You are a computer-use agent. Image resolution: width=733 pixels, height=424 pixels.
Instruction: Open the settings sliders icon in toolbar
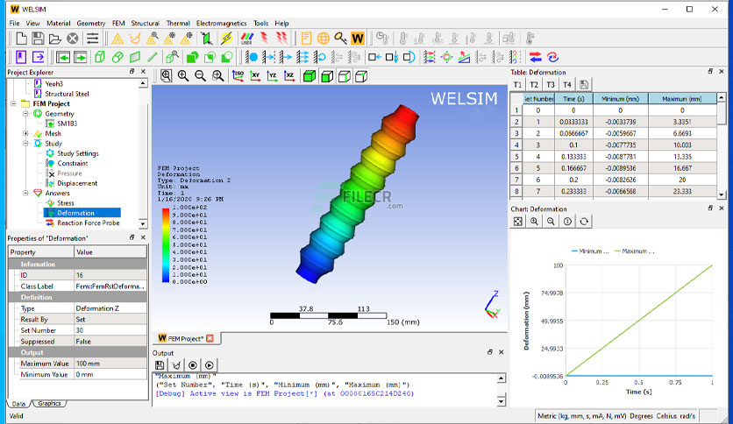click(x=93, y=39)
